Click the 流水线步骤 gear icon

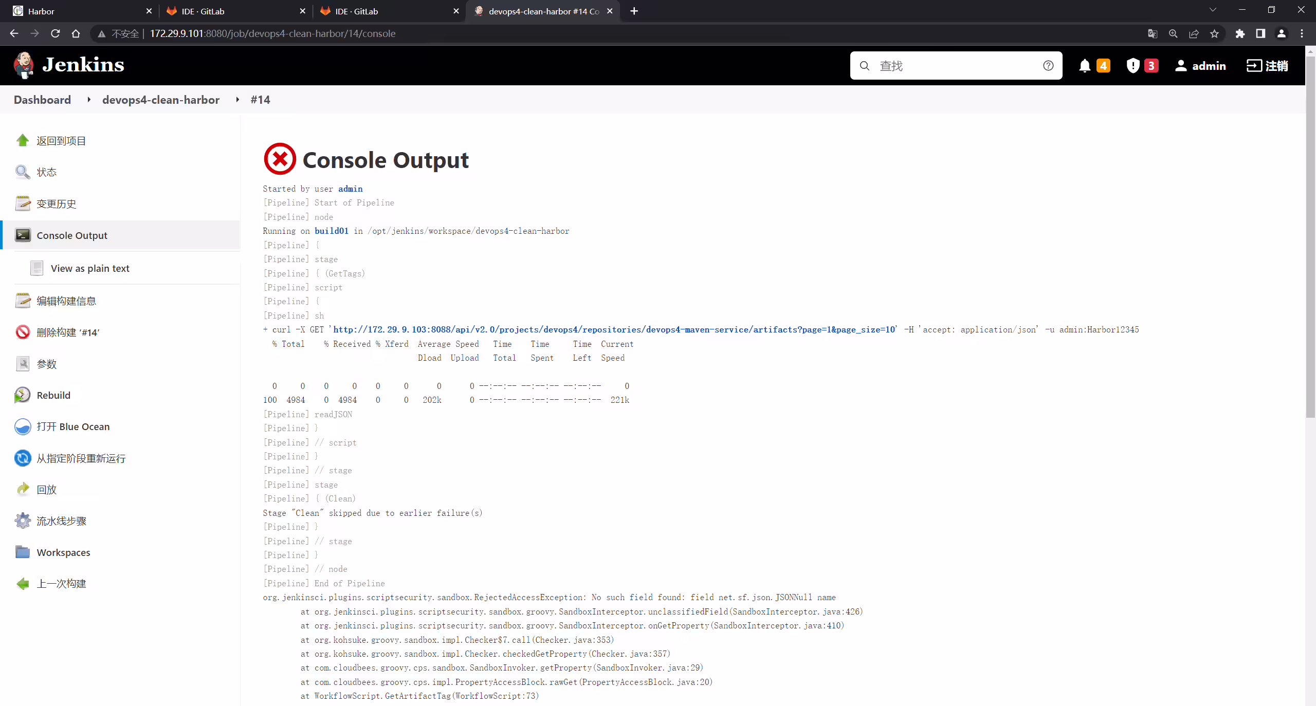pyautogui.click(x=23, y=521)
